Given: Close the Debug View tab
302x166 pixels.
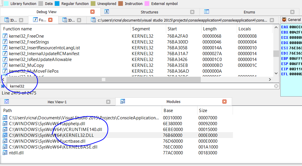Looking at the screenshot, I should click(92, 12).
